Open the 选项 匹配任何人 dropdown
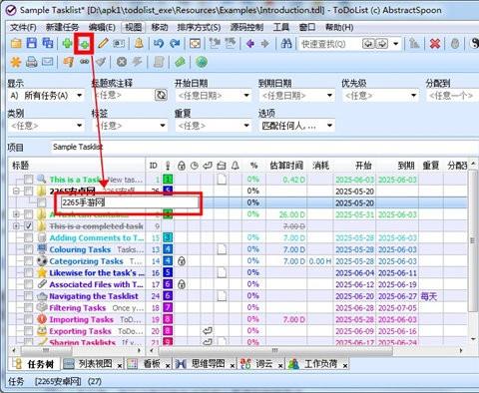This screenshot has width=479, height=393. (329, 126)
